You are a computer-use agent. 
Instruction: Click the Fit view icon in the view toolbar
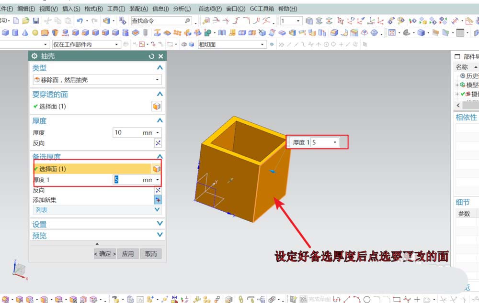pos(392,32)
